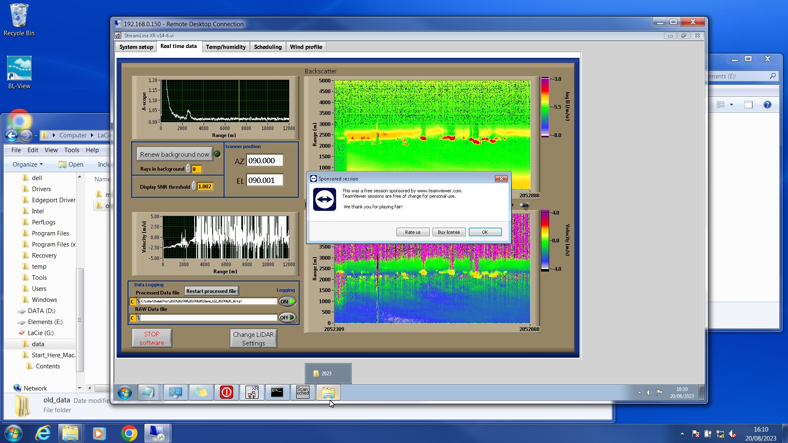Open StreamLine XR icon in remote taskbar
Image resolution: width=788 pixels, height=443 pixels.
pyautogui.click(x=252, y=393)
